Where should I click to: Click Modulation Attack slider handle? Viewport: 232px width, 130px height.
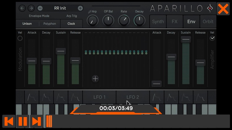pyautogui.click(x=32, y=61)
